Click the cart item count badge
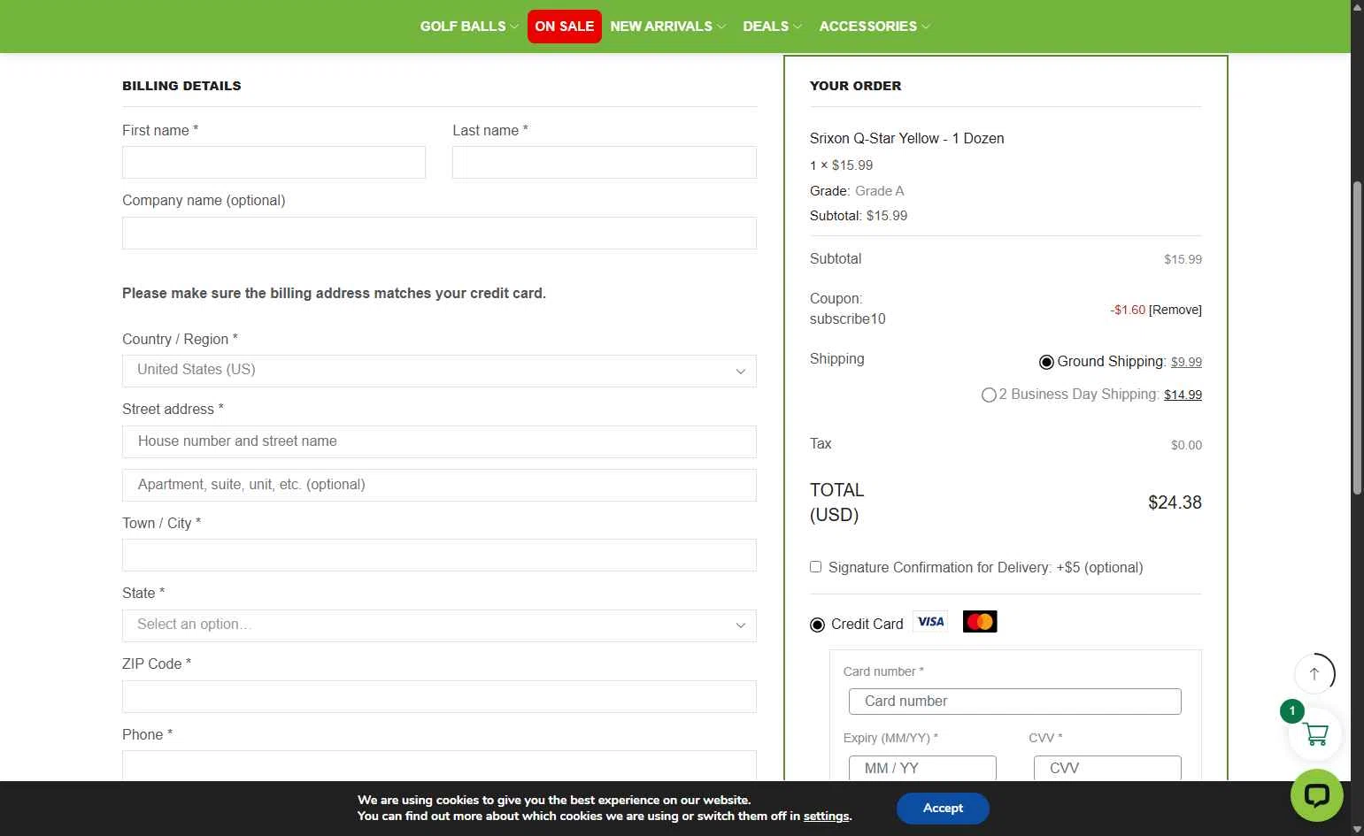This screenshot has width=1364, height=836. click(x=1292, y=710)
